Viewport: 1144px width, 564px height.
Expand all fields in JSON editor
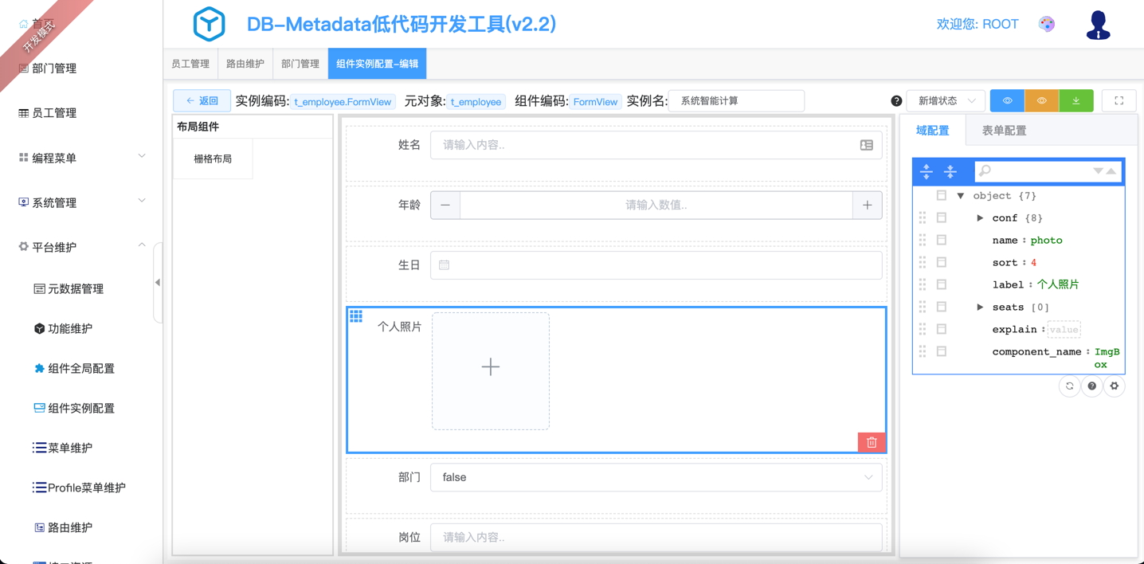click(x=927, y=171)
